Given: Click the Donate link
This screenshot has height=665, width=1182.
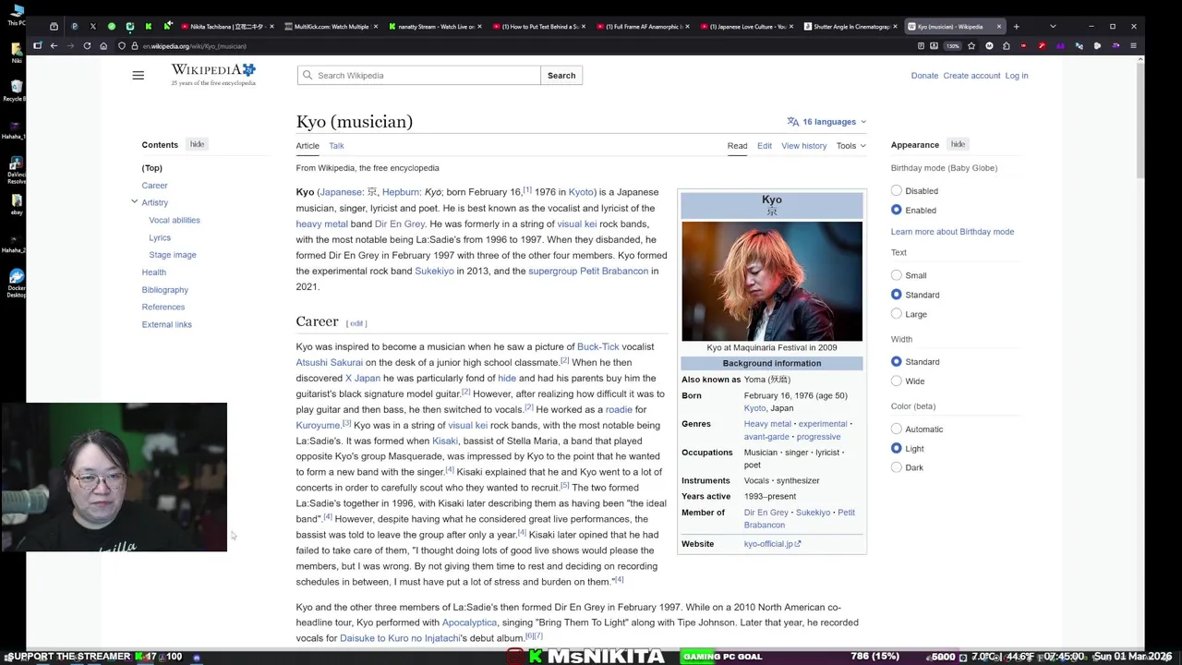Looking at the screenshot, I should [924, 76].
